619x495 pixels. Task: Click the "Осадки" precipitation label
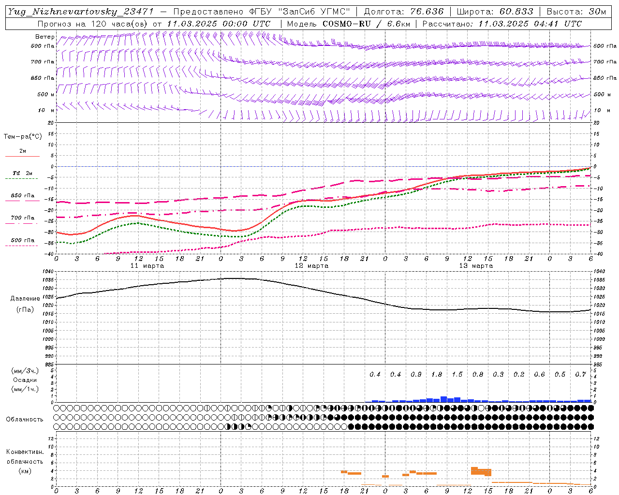point(25,380)
